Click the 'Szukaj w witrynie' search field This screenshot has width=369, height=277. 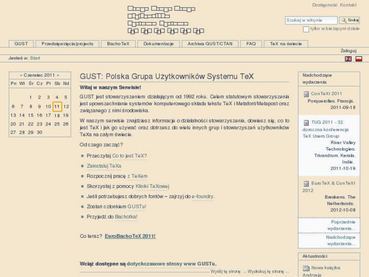click(x=311, y=20)
